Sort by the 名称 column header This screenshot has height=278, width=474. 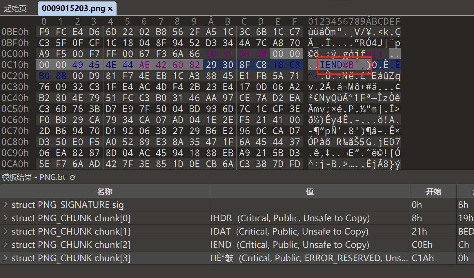(x=104, y=191)
